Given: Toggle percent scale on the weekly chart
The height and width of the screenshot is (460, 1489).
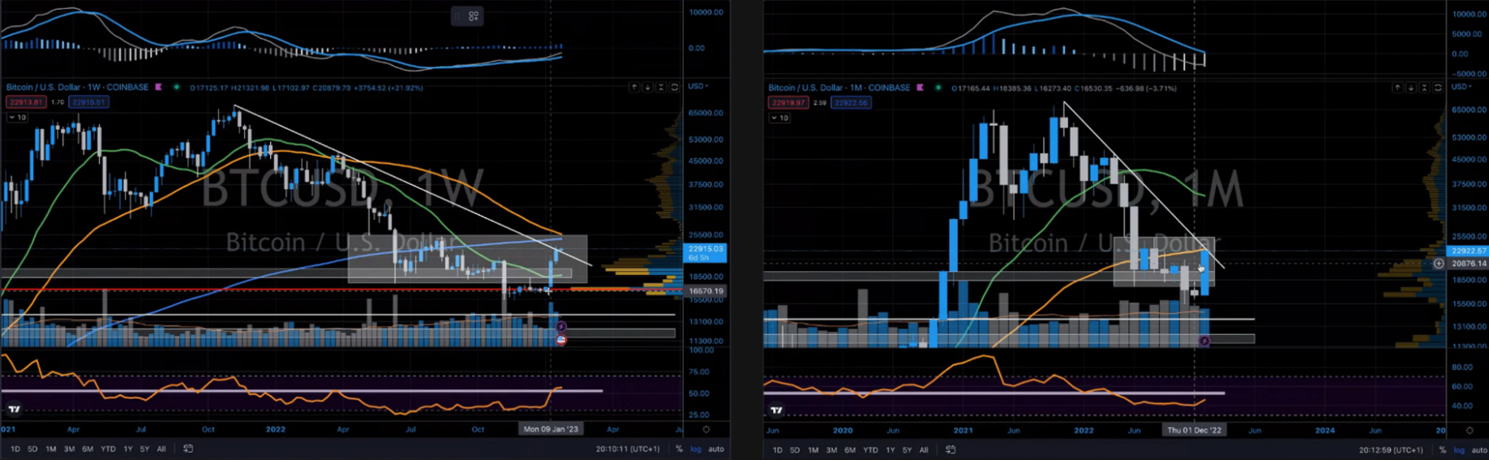Looking at the screenshot, I should click(x=679, y=449).
